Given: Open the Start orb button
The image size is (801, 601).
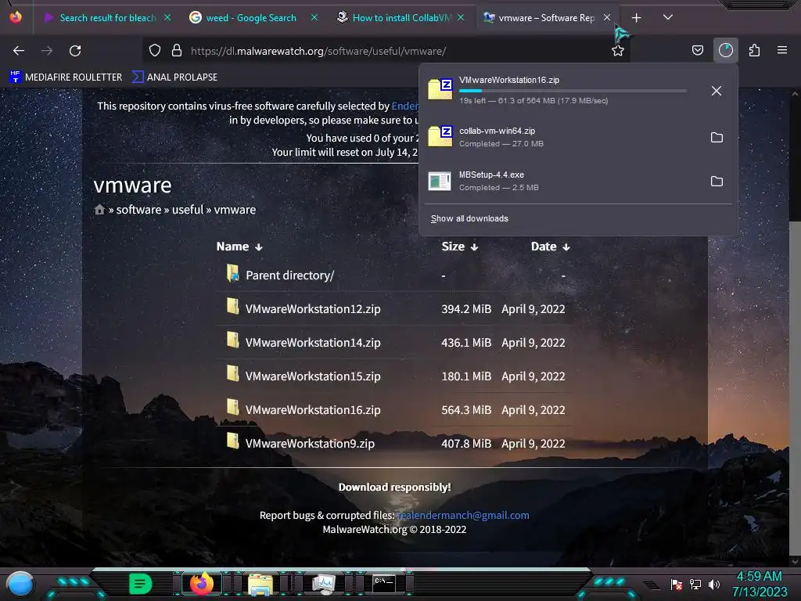Looking at the screenshot, I should pos(20,585).
